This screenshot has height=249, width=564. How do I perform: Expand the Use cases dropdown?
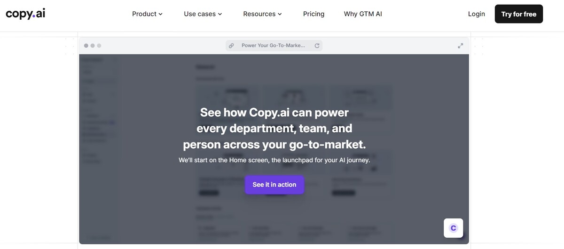[x=203, y=14]
